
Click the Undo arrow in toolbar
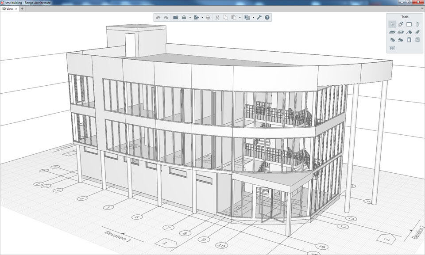158,18
